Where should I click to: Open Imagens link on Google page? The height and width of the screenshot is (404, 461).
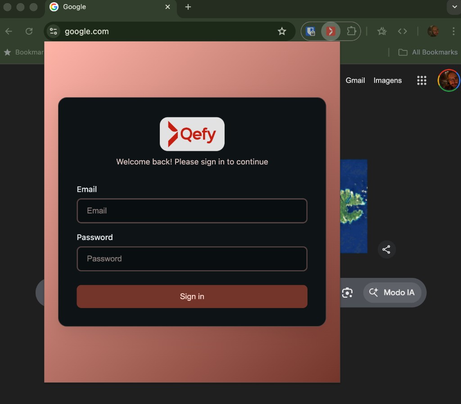[x=388, y=80]
